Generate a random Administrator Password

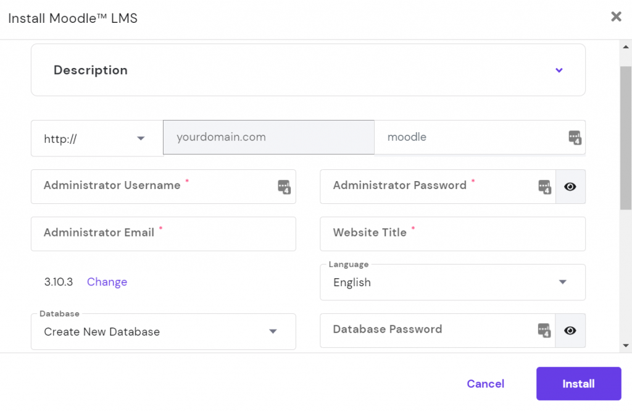tap(544, 187)
